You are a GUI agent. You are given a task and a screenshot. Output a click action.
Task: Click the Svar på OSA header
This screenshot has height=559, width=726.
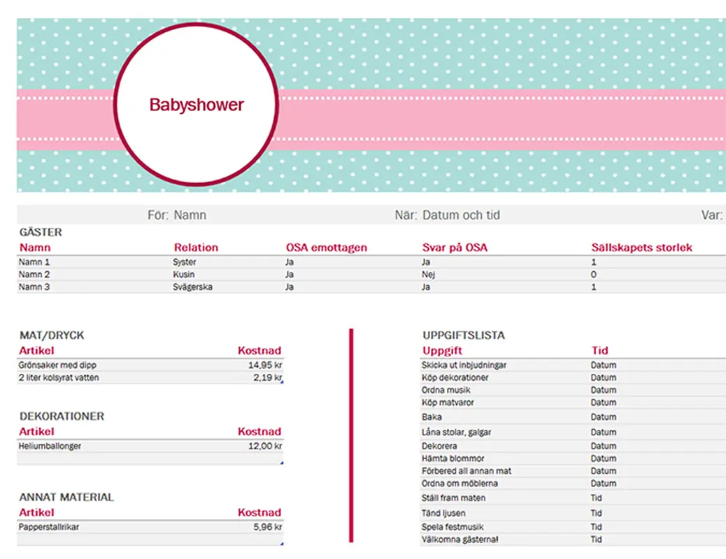(x=454, y=248)
